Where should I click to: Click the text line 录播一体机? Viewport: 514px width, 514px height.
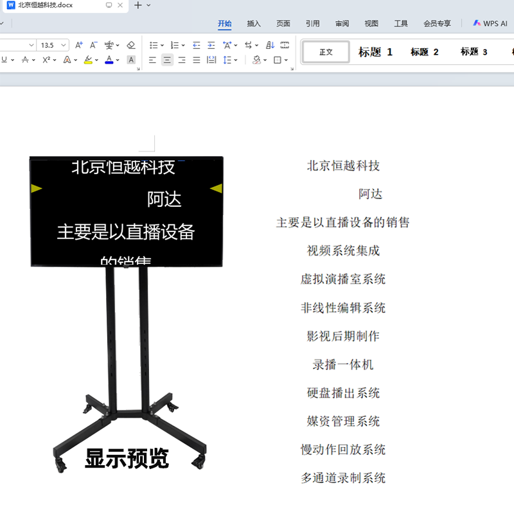point(343,364)
